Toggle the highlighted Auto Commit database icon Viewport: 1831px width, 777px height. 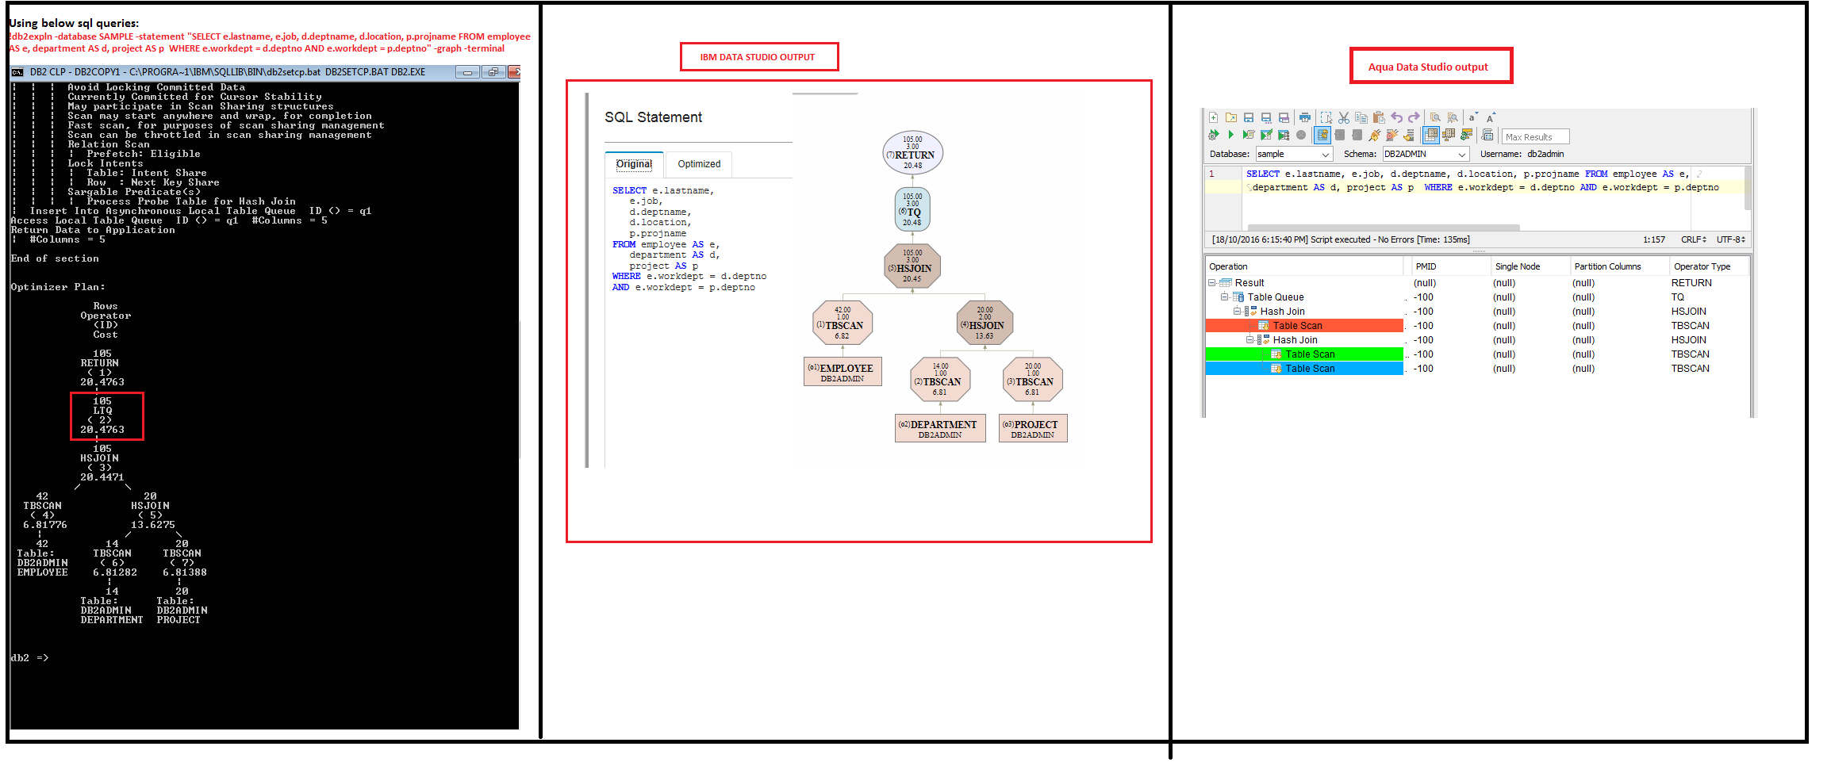tap(1322, 135)
